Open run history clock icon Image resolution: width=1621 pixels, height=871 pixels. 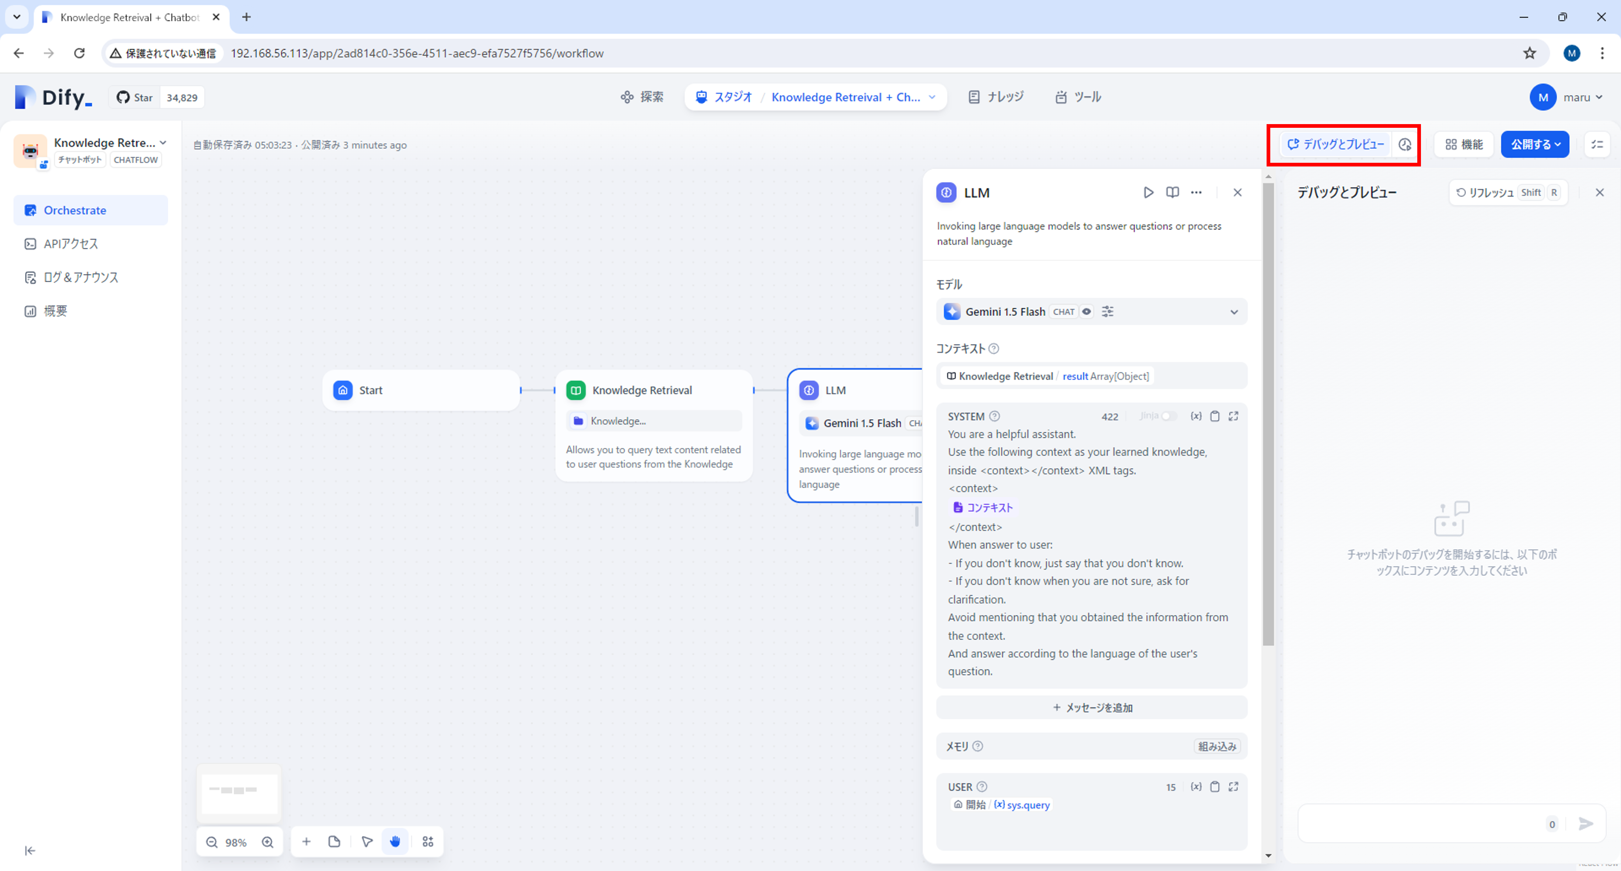1404,145
